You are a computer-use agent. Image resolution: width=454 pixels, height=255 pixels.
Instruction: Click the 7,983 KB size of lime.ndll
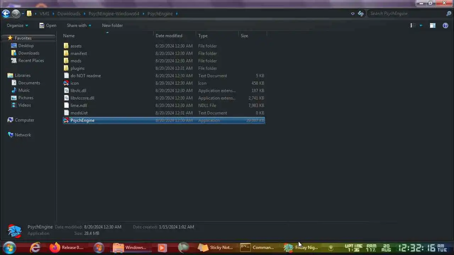[x=256, y=106]
